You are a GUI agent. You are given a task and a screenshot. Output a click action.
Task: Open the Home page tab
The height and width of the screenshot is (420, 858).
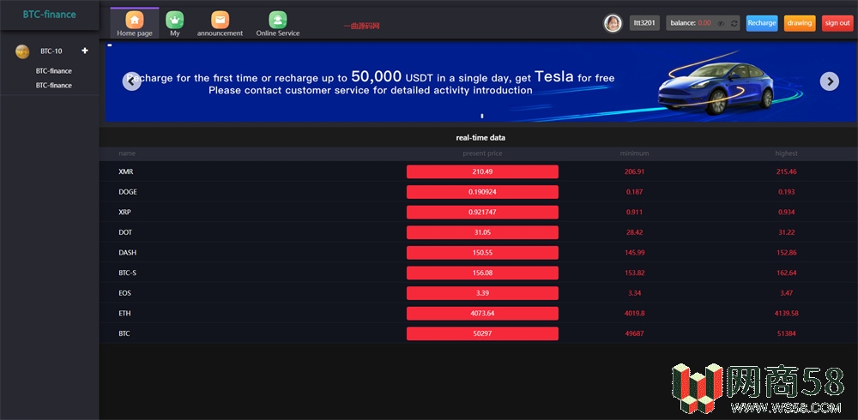pyautogui.click(x=135, y=23)
